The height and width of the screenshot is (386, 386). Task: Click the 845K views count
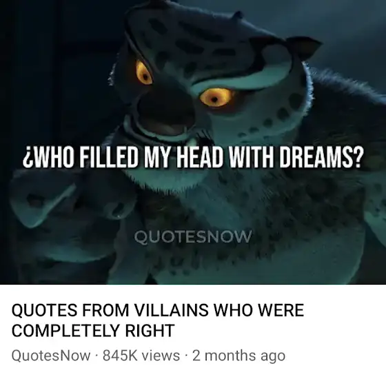(141, 356)
